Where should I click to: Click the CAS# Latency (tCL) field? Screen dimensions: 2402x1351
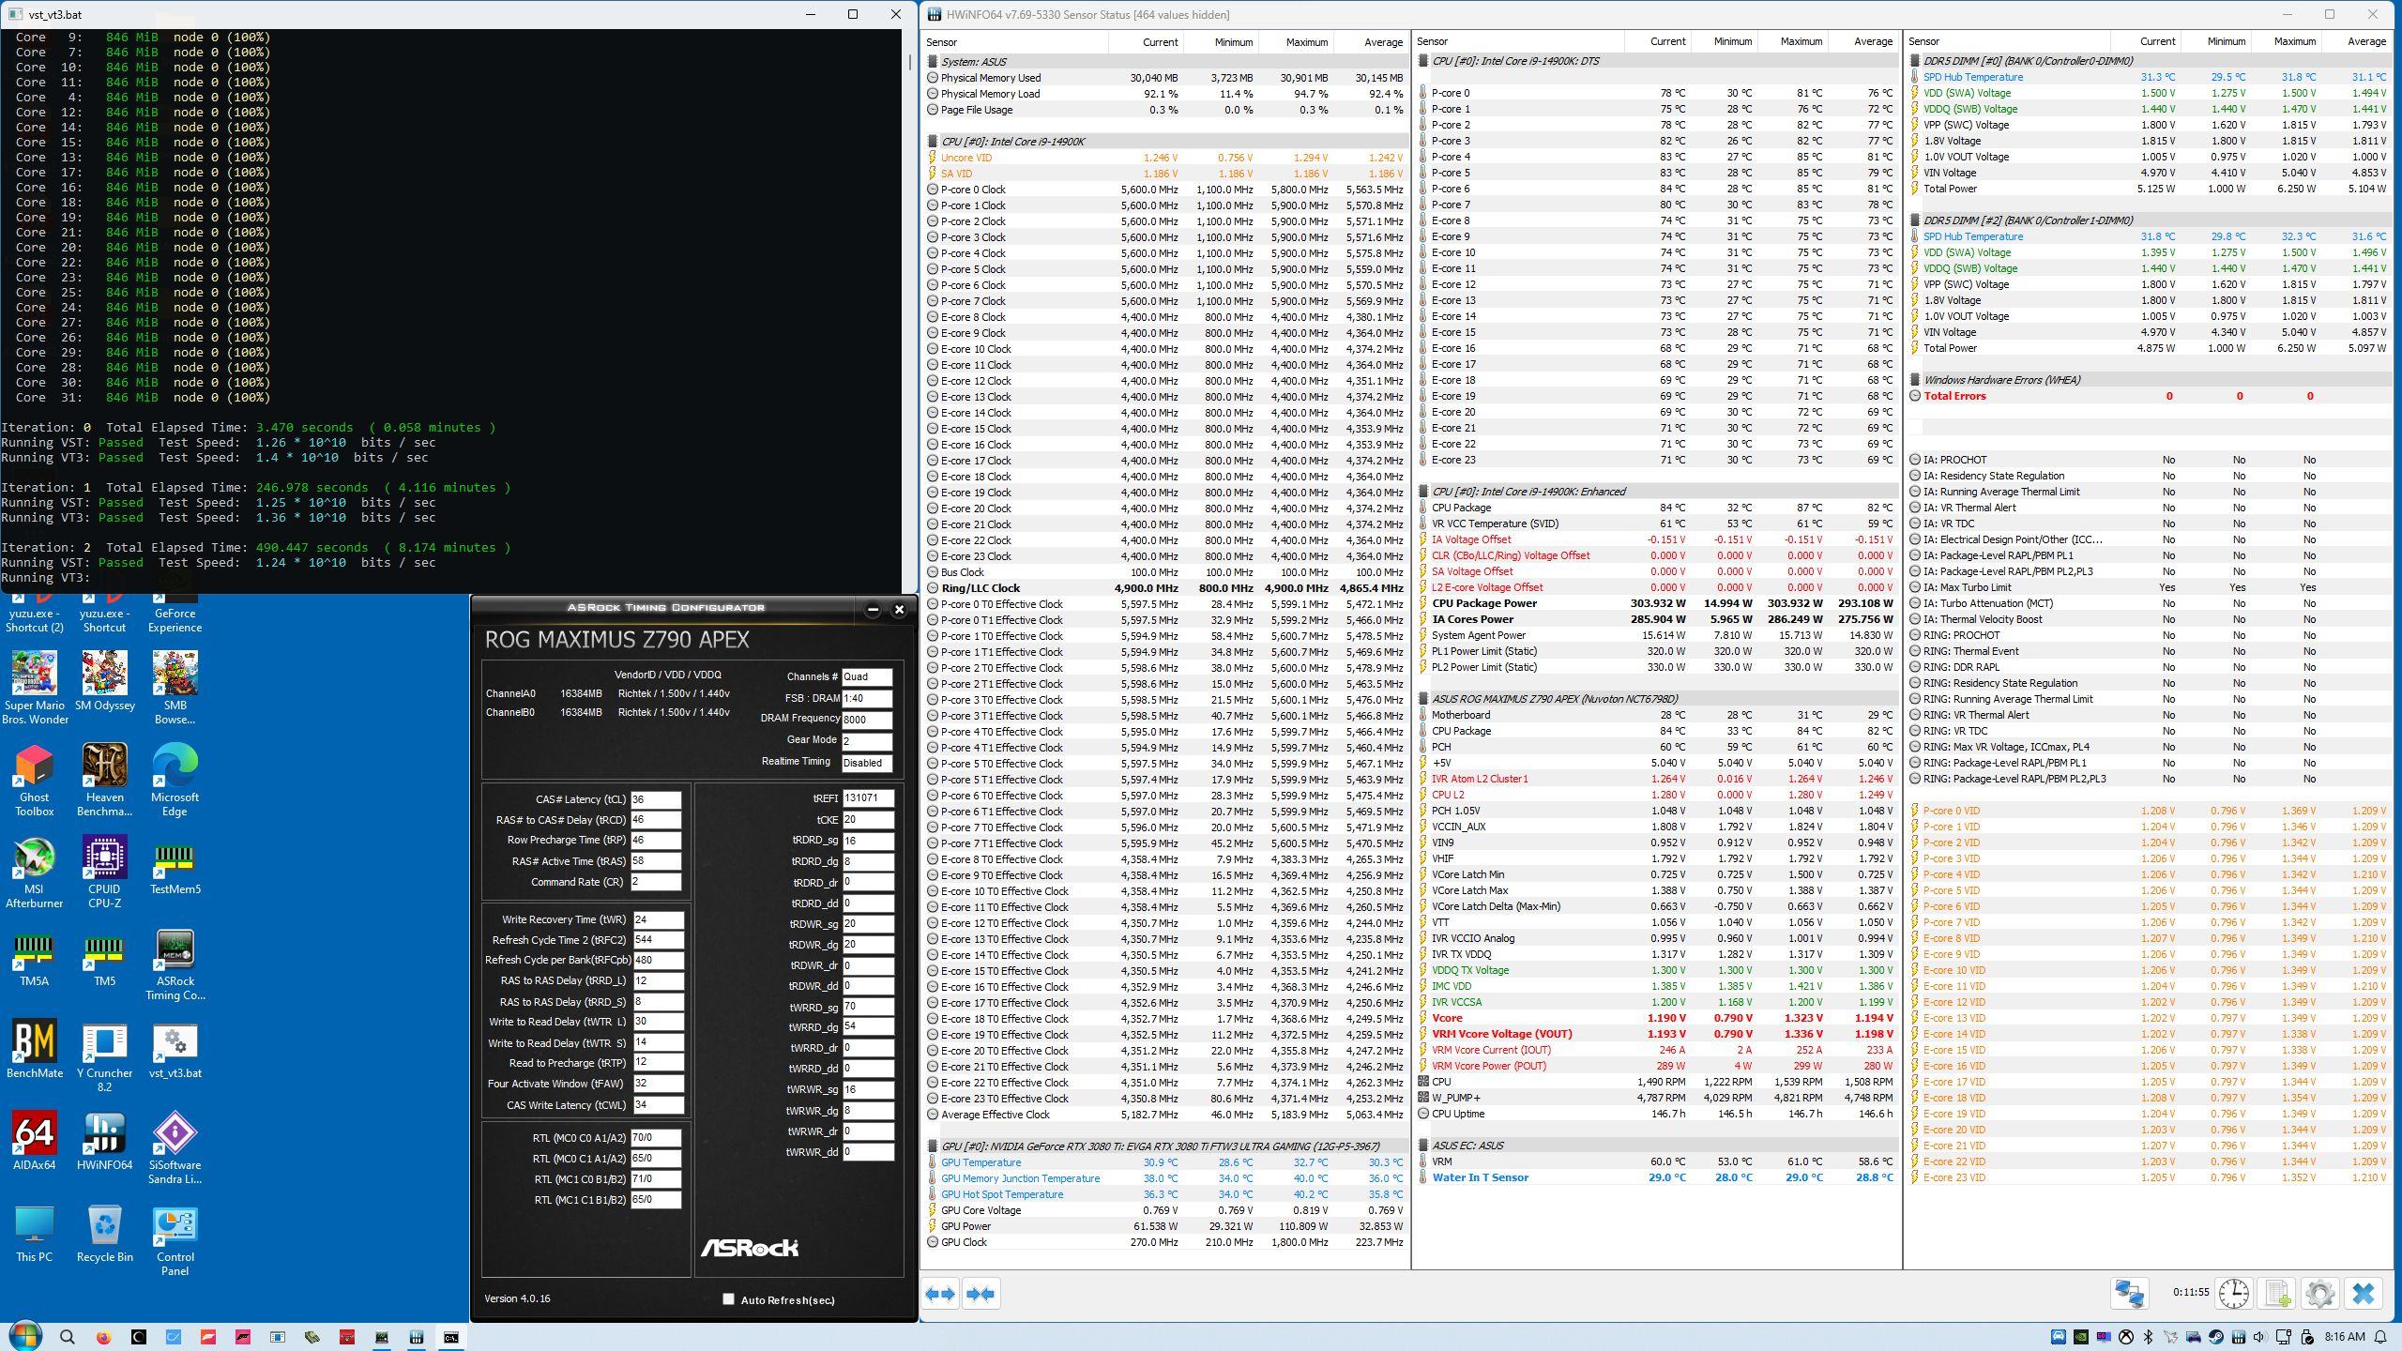(655, 799)
